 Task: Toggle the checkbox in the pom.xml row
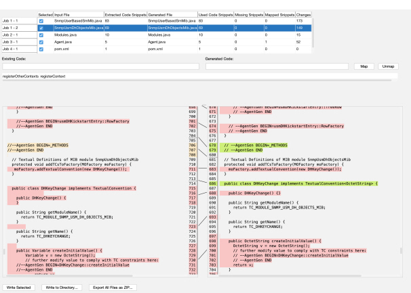click(41, 49)
